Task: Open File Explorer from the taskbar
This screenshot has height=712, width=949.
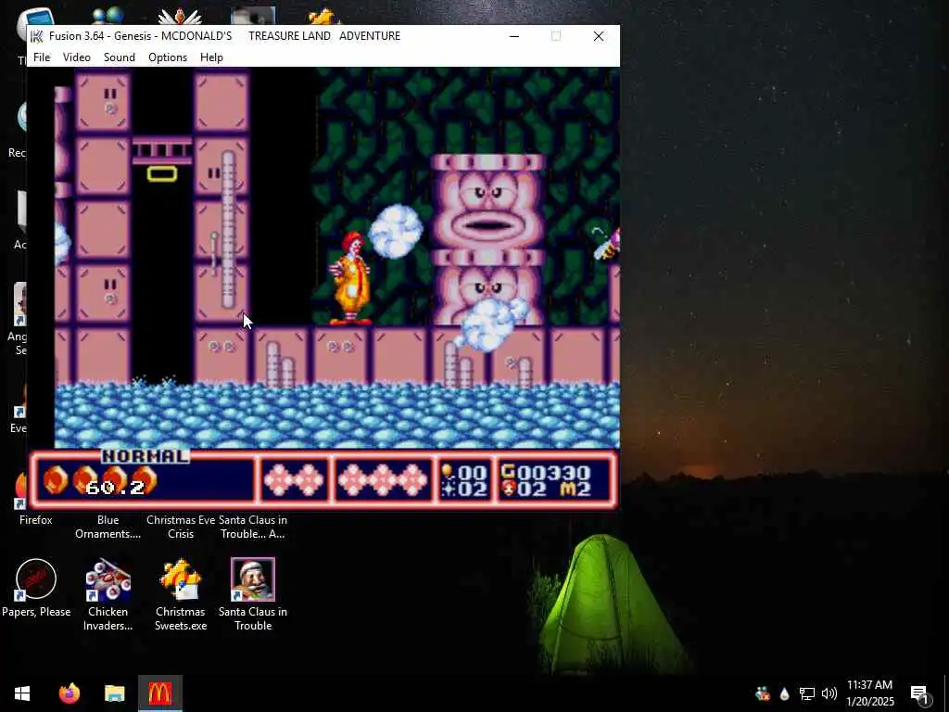Action: [x=114, y=693]
